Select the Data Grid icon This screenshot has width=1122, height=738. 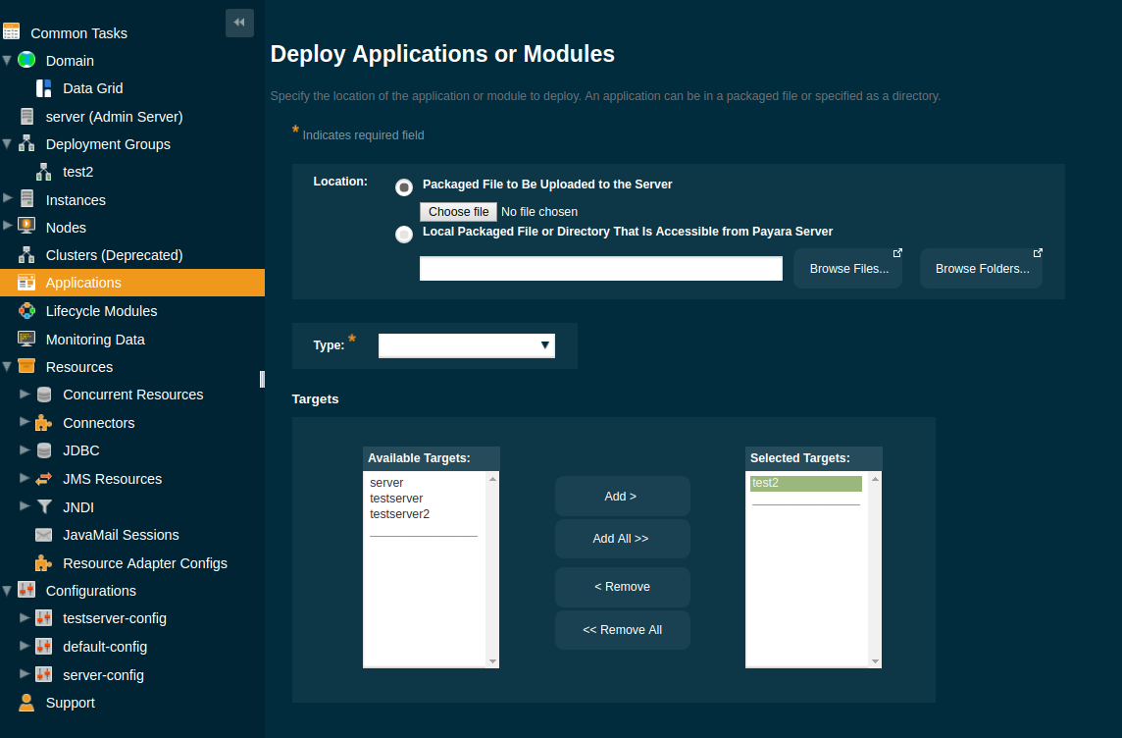pyautogui.click(x=42, y=88)
